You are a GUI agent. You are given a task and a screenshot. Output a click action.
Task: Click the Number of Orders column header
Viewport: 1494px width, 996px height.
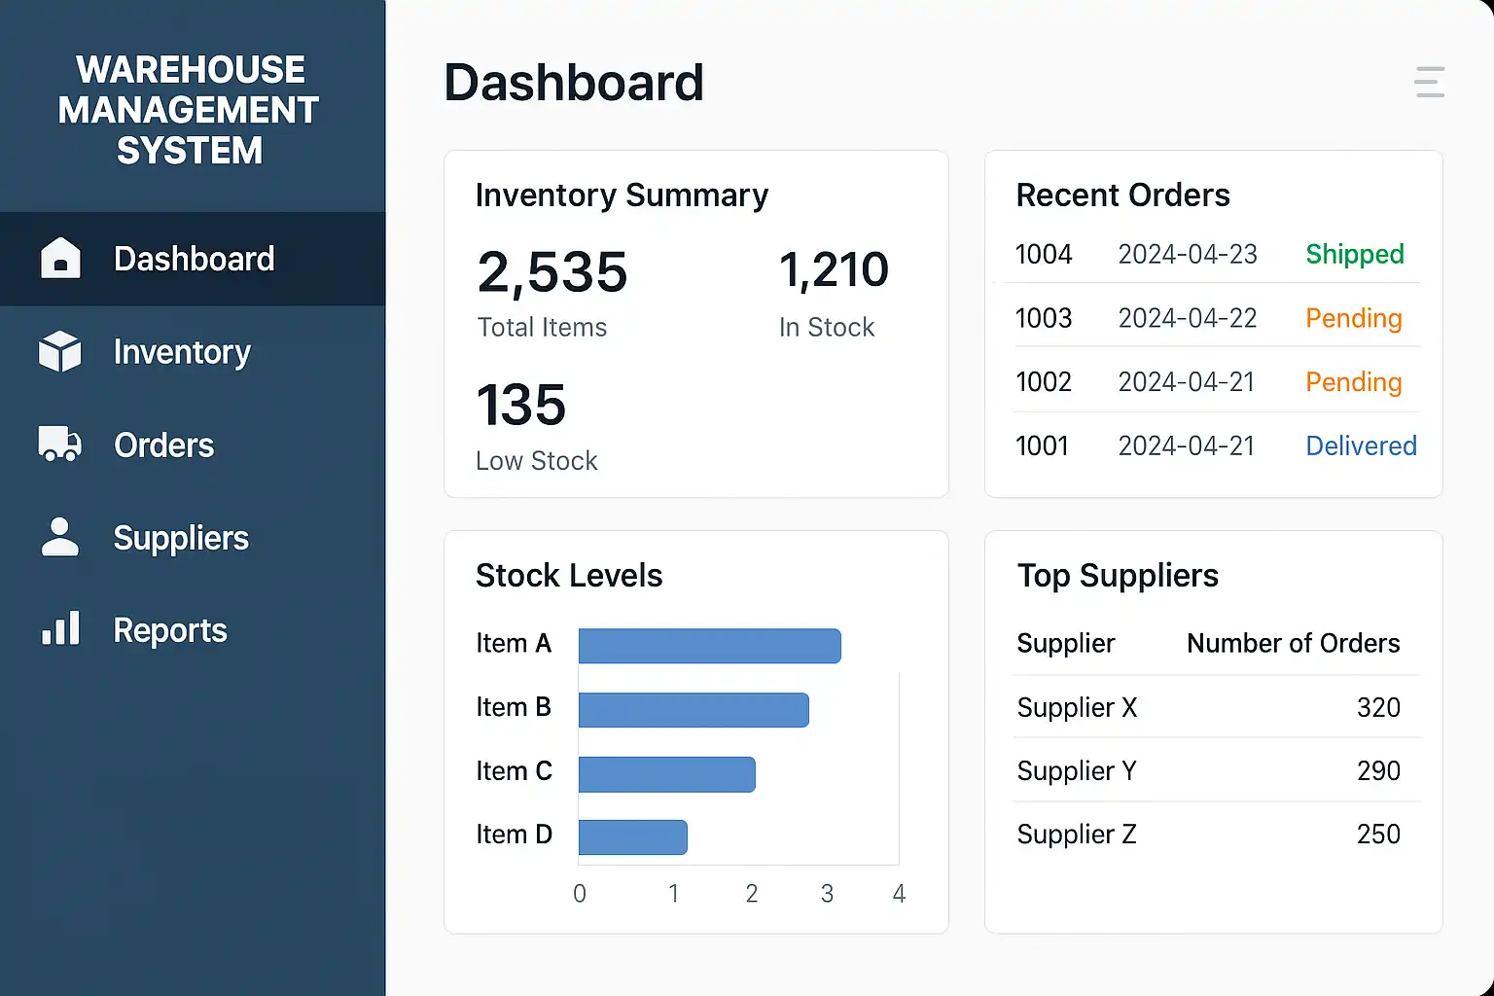click(1293, 644)
